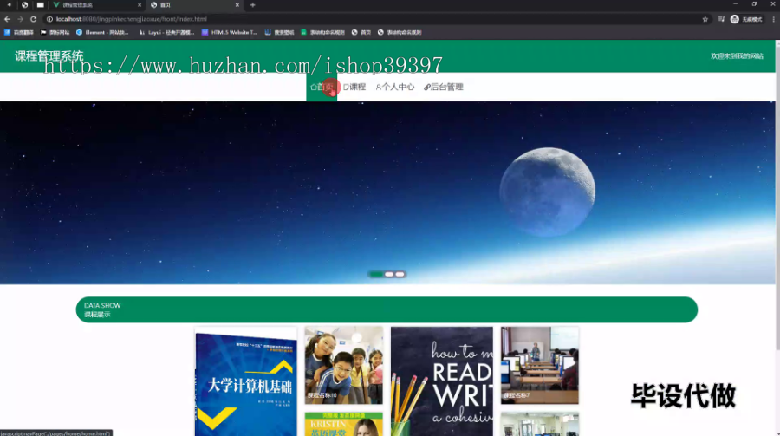780x436 pixels.
Task: Go back to the previous page
Action: pyautogui.click(x=7, y=19)
